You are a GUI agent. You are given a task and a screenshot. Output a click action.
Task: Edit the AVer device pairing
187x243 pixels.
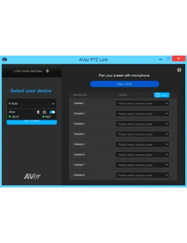click(45, 112)
